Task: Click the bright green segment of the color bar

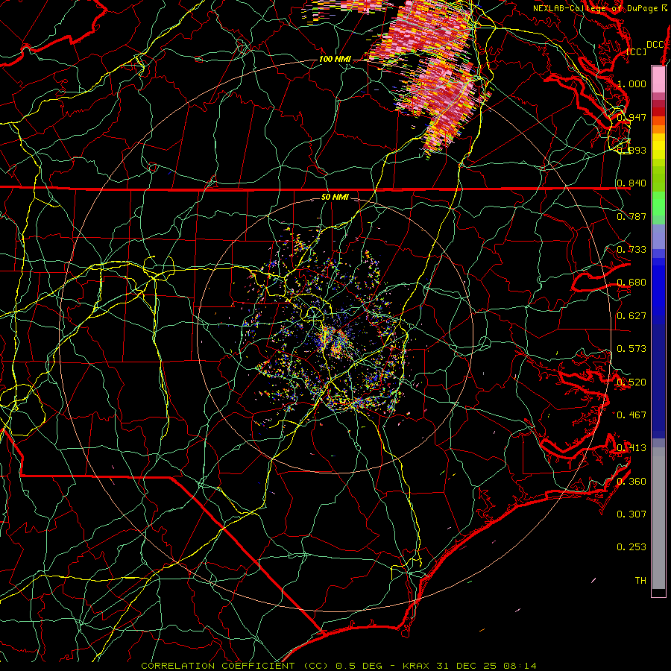Action: [658, 204]
